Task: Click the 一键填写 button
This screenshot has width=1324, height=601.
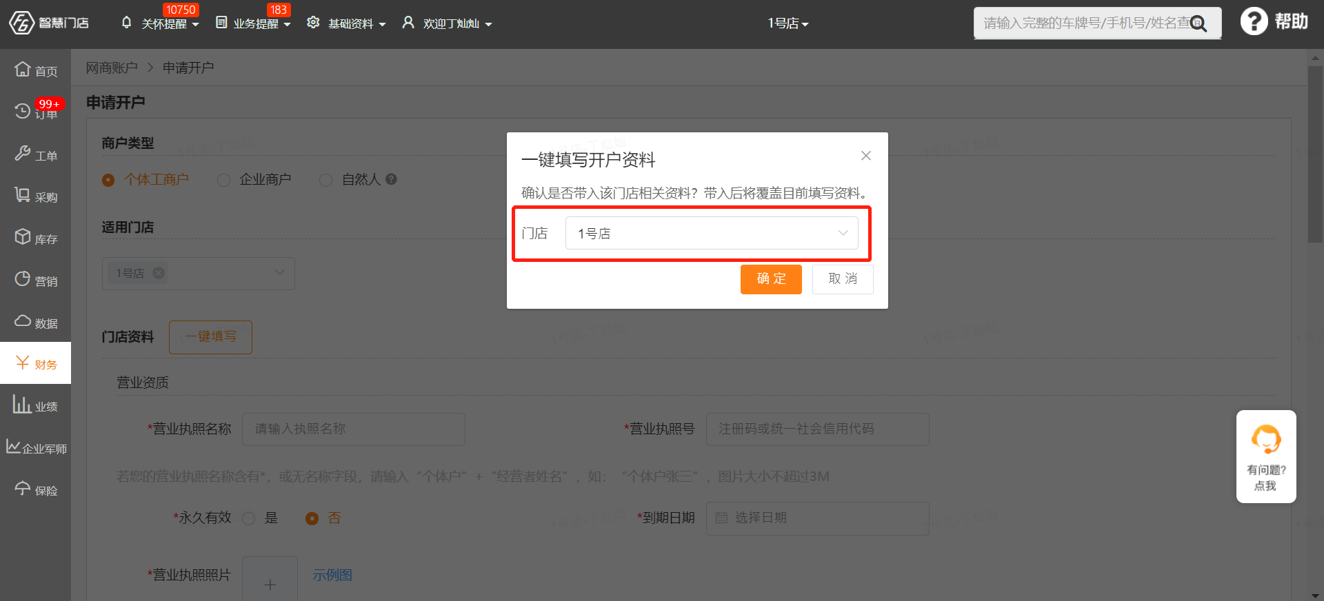Action: pos(210,337)
